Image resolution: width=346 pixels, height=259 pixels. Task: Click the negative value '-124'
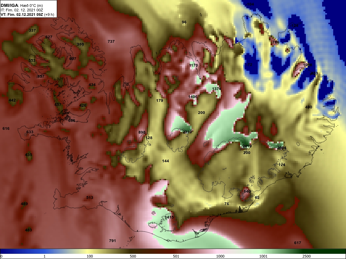click(x=294, y=26)
